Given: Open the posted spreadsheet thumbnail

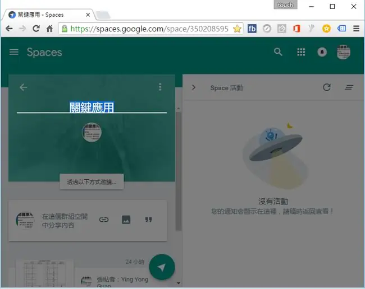Looking at the screenshot, I should point(44,274).
